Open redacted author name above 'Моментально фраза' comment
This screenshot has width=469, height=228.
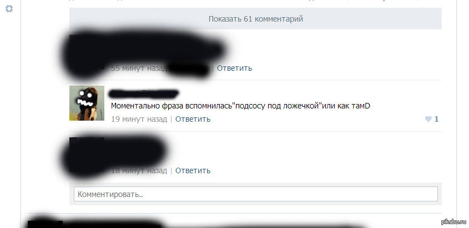(144, 94)
